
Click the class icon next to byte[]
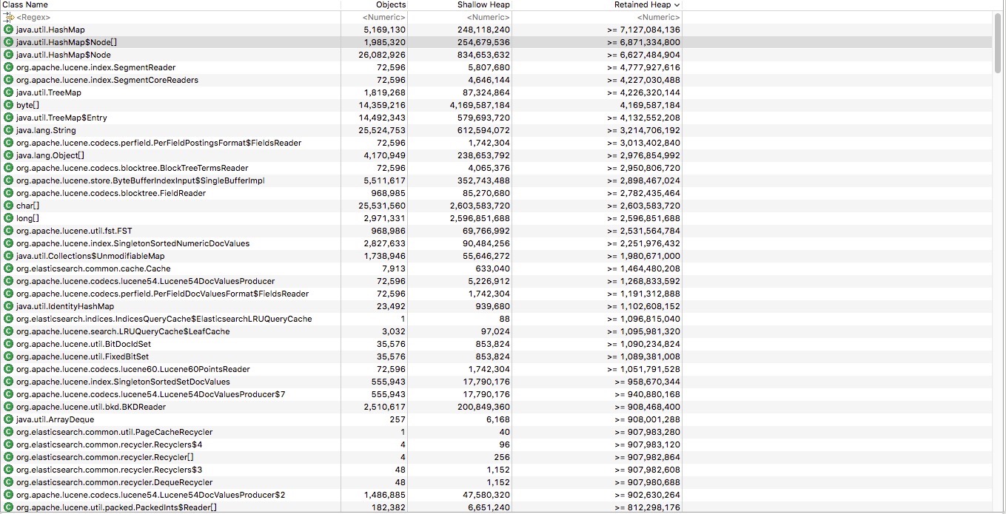[x=9, y=105]
